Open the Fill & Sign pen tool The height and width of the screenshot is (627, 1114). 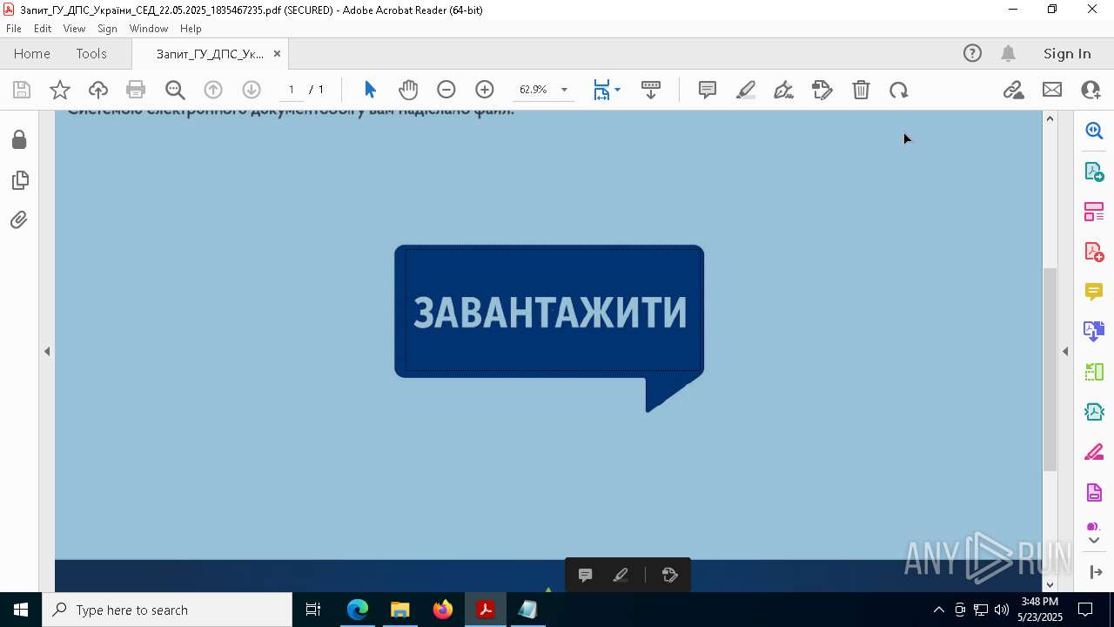[x=783, y=90]
